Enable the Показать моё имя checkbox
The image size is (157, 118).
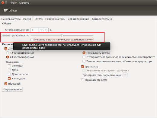tap(82, 80)
